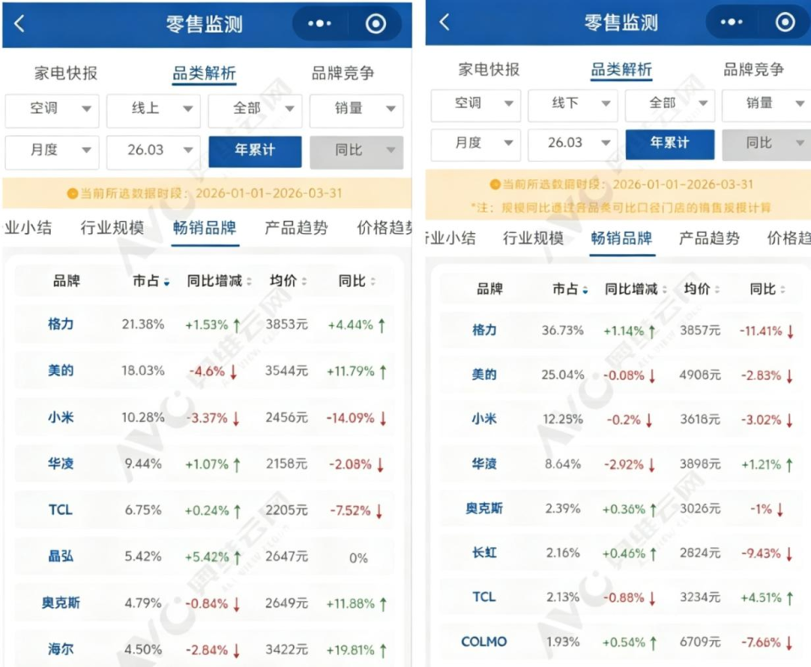The image size is (811, 667).
Task: Go back using left panel back arrow
Action: (19, 24)
